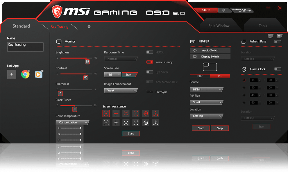Toggle the Zero Latency switch
288x174 pixels.
click(x=150, y=62)
